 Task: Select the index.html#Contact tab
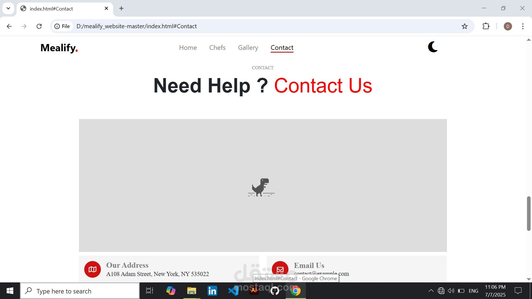(x=65, y=9)
